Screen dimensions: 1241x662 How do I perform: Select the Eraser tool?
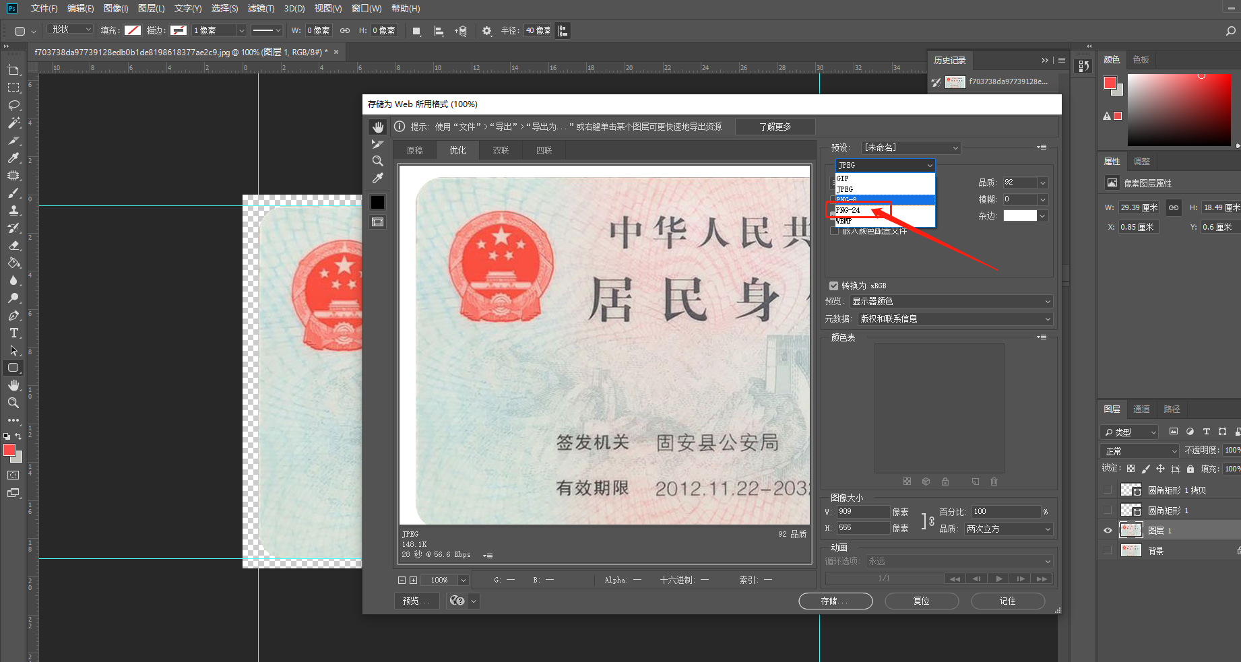coord(13,246)
